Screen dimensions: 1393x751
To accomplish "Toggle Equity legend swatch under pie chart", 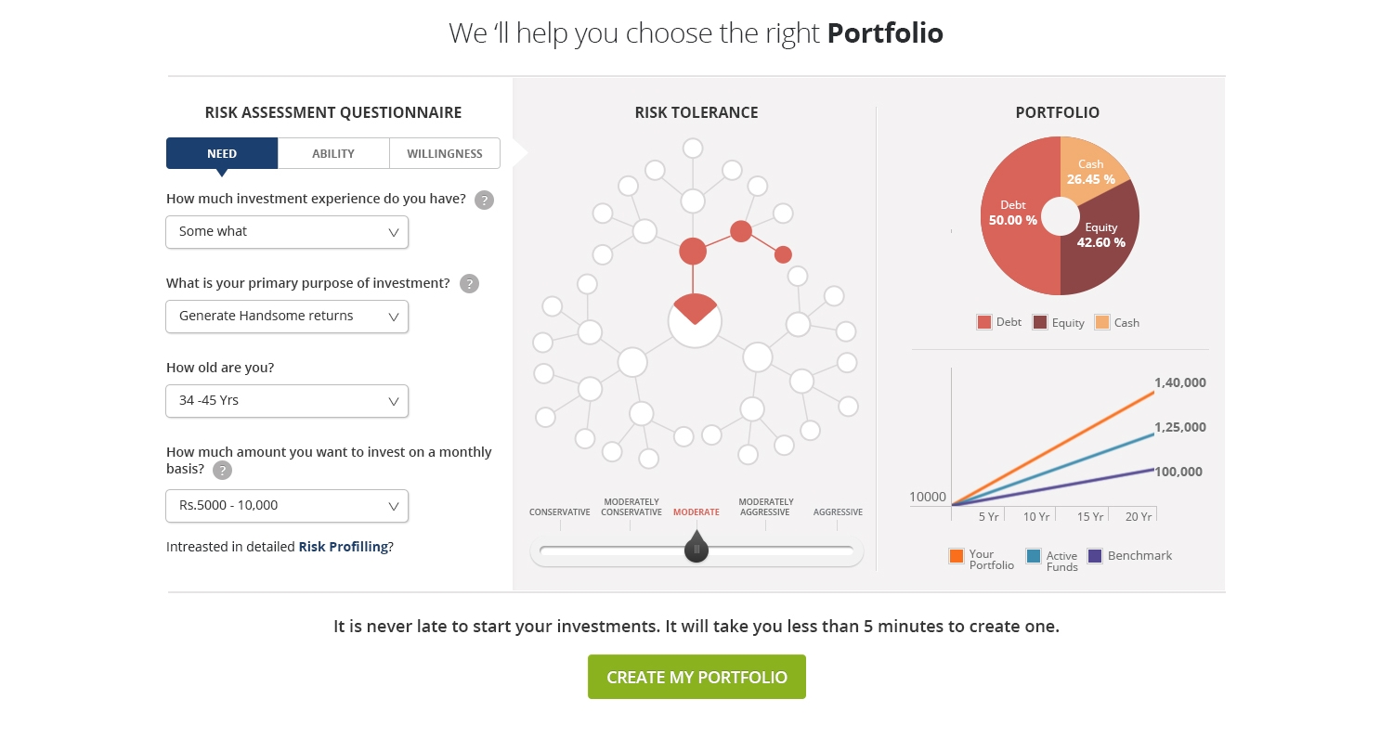I will [1040, 322].
